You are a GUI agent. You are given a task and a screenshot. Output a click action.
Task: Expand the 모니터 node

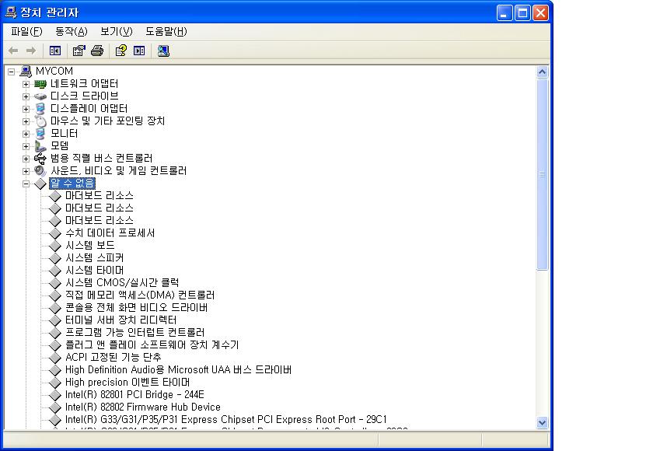26,134
